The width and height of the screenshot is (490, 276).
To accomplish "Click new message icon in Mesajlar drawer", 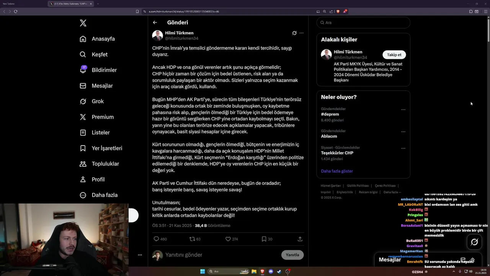I will pos(463,260).
